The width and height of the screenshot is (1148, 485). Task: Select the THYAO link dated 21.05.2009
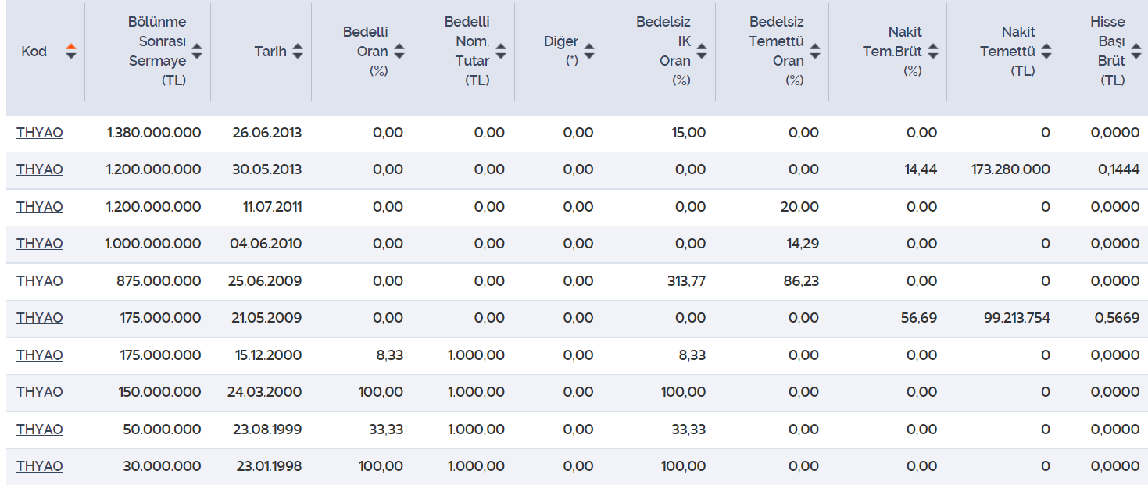point(39,318)
